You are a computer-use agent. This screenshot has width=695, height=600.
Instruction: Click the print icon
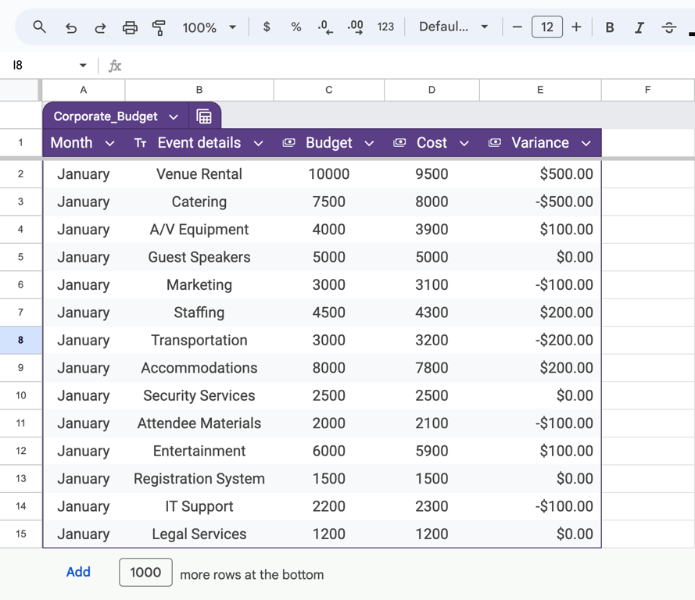(130, 28)
